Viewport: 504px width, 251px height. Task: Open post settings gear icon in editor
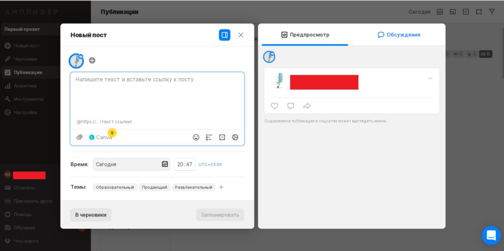click(x=235, y=137)
